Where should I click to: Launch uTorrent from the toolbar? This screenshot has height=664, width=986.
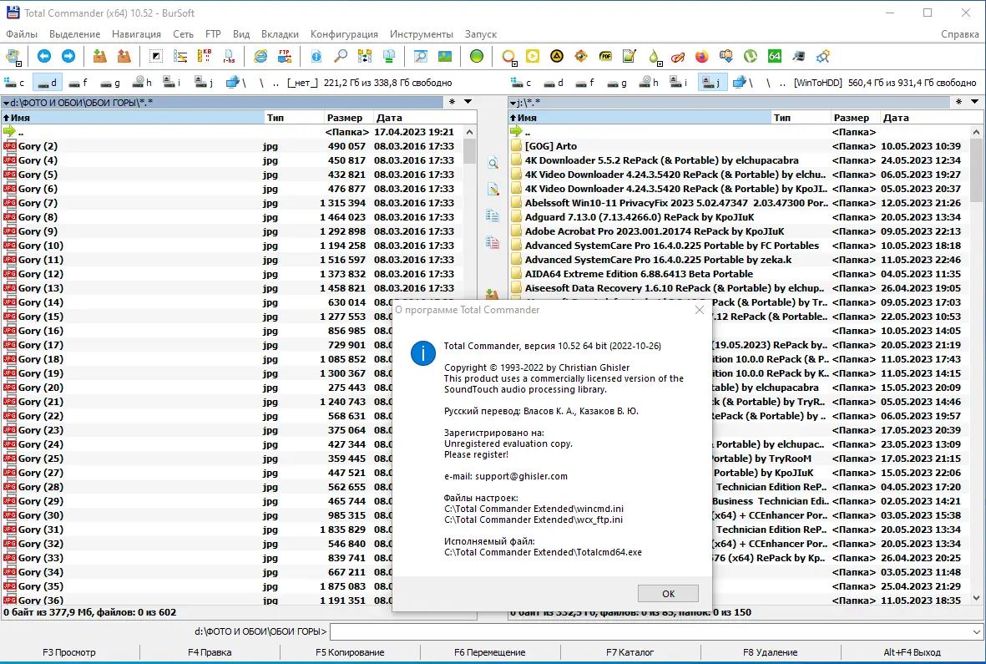[751, 57]
